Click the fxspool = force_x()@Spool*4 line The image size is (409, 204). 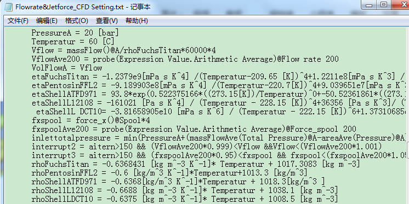pos(90,120)
